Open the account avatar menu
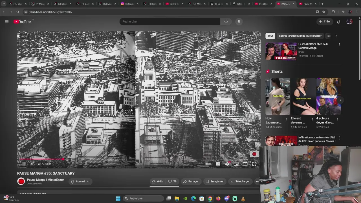 pyautogui.click(x=349, y=21)
